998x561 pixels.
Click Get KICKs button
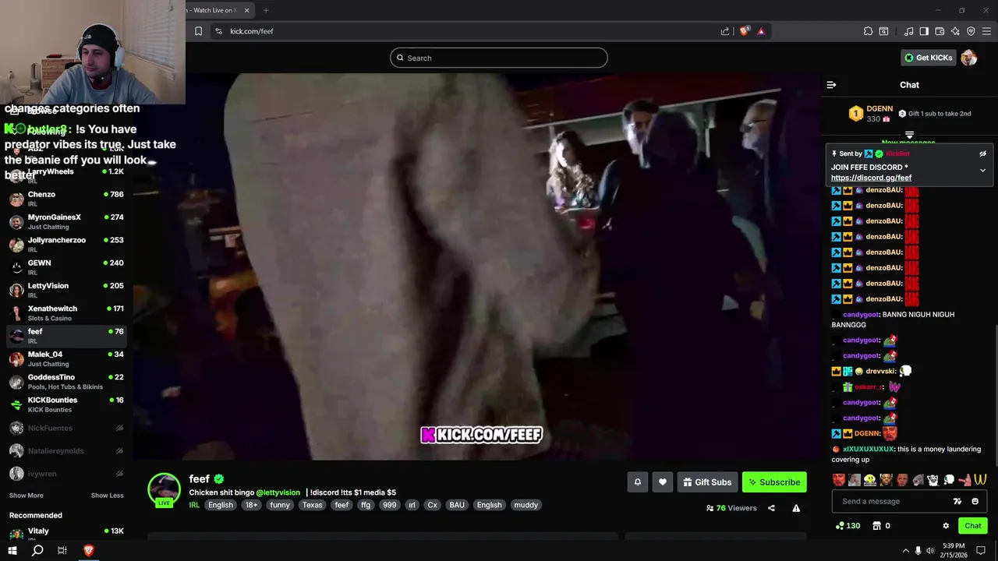[928, 58]
